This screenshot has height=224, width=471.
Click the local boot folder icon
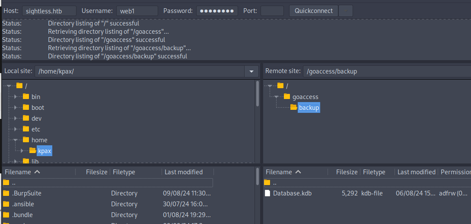26,107
